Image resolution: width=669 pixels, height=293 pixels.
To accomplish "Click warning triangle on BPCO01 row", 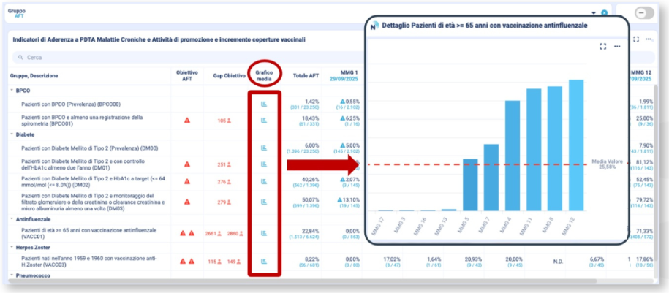I will [x=187, y=121].
